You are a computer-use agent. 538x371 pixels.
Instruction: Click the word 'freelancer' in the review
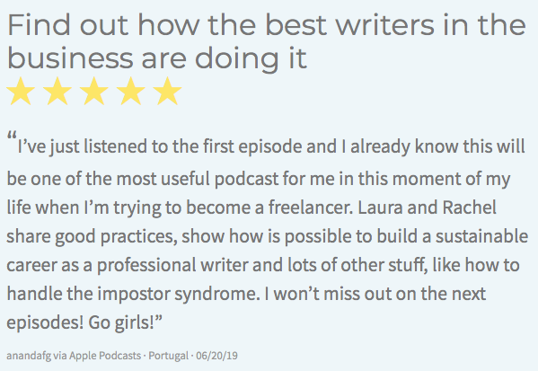click(310, 208)
